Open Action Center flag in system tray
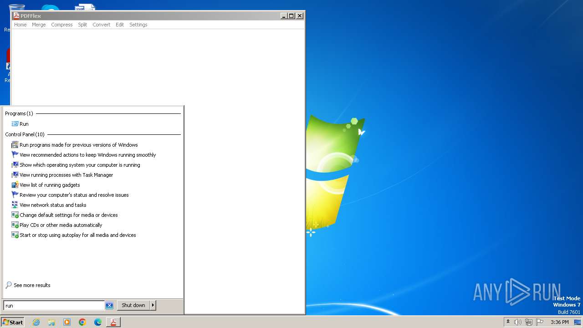This screenshot has width=583, height=328. [540, 322]
